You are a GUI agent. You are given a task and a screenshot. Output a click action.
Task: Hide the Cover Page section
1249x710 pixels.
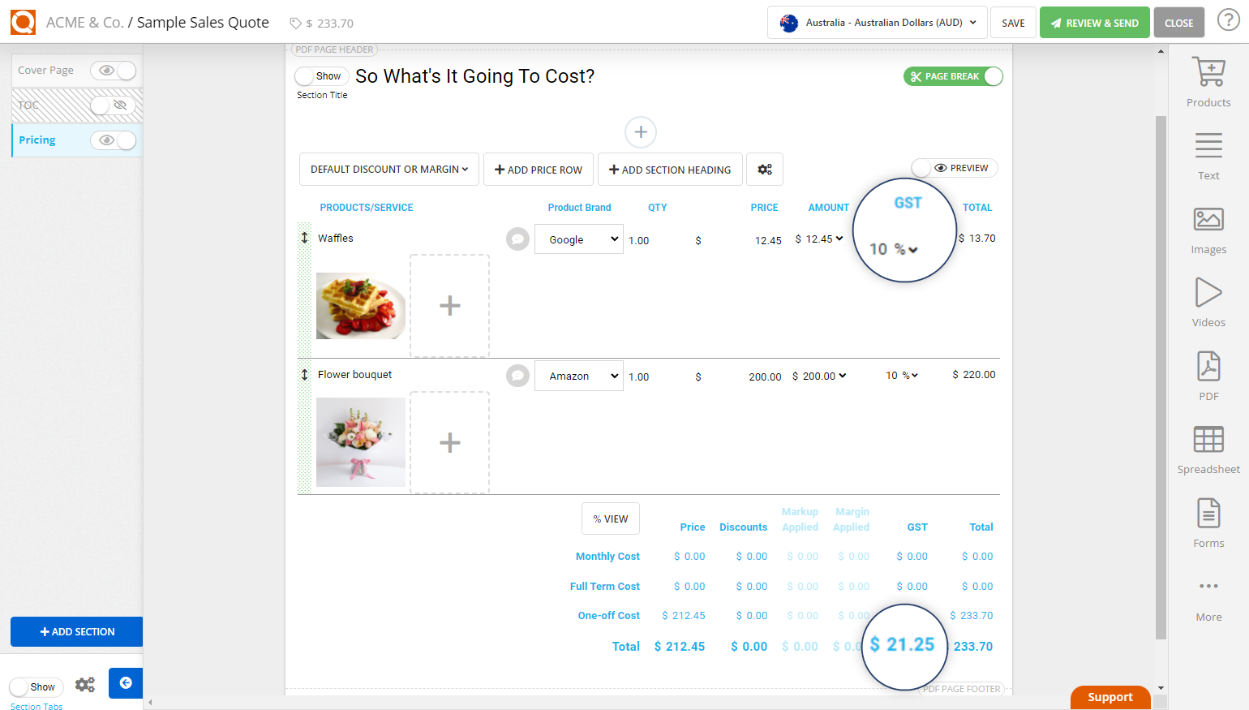point(113,71)
